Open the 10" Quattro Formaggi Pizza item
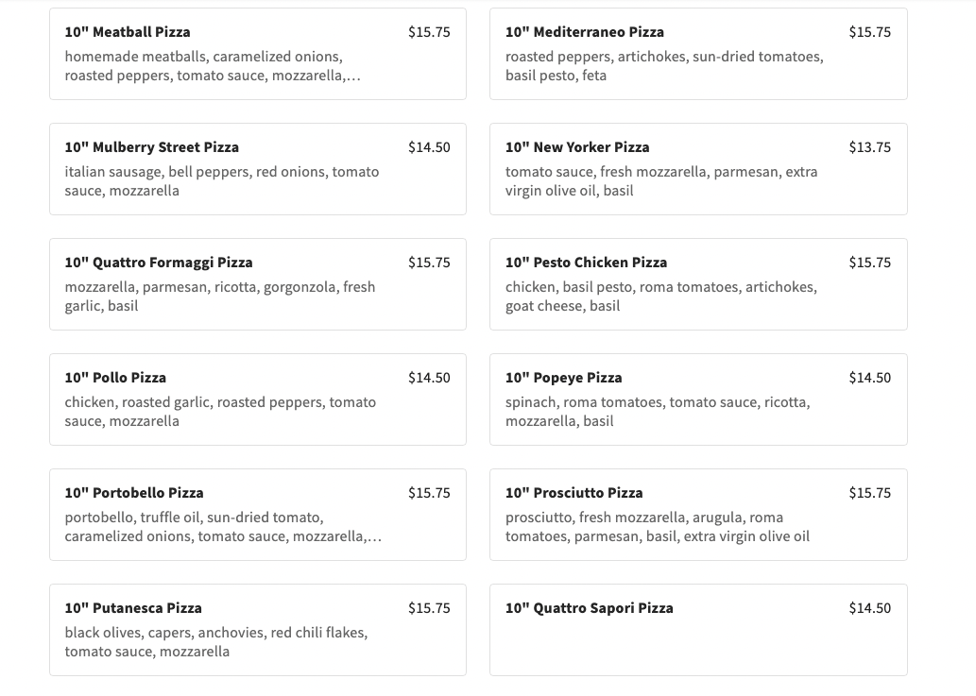976x696 pixels. tap(159, 263)
